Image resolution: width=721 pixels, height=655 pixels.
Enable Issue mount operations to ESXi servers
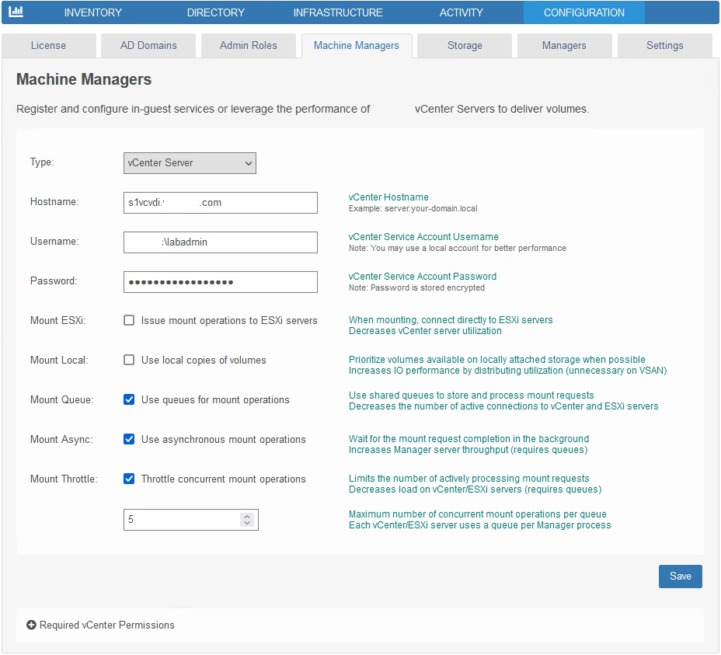click(129, 320)
